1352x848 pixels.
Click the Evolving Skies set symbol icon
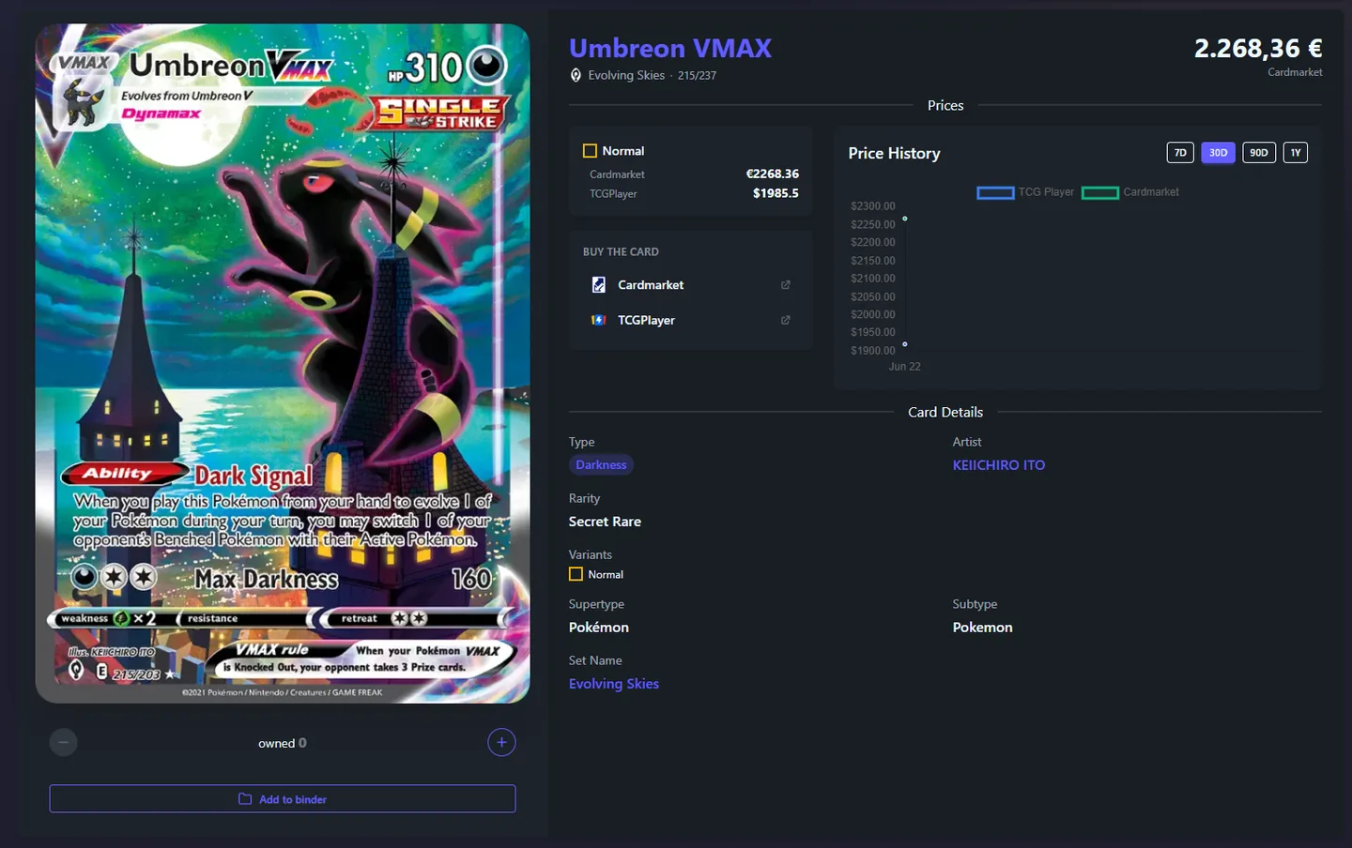tap(576, 75)
